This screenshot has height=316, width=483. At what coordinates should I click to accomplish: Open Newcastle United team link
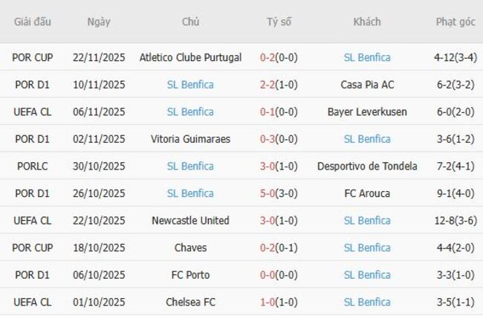[x=190, y=221]
